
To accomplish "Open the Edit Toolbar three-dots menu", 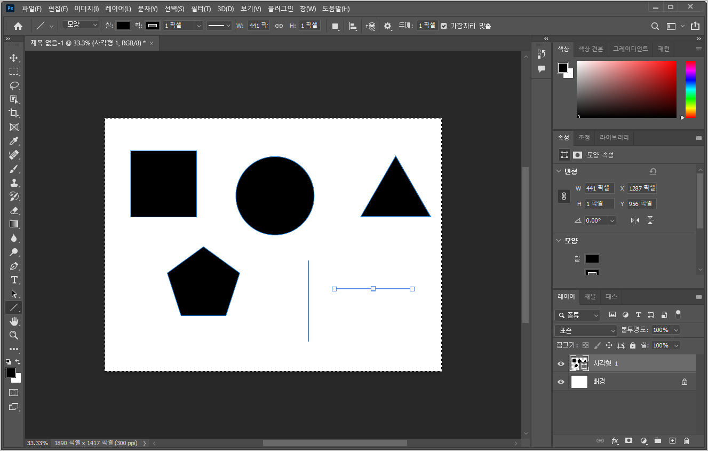I will tap(14, 349).
